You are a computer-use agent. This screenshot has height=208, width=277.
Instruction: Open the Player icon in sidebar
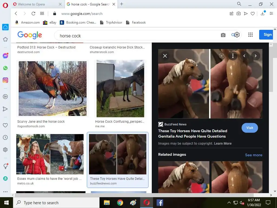5,97
